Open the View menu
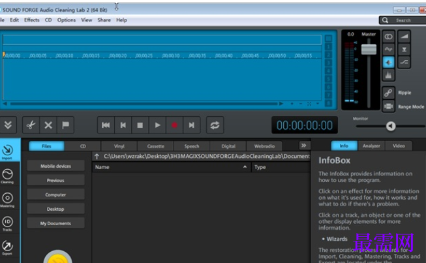This screenshot has height=263, width=426. pyautogui.click(x=86, y=20)
